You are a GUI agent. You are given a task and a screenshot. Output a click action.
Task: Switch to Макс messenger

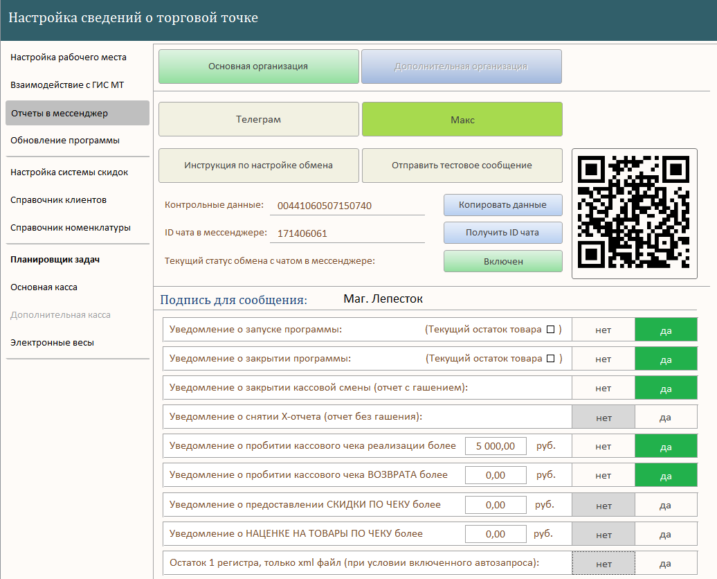tap(462, 119)
